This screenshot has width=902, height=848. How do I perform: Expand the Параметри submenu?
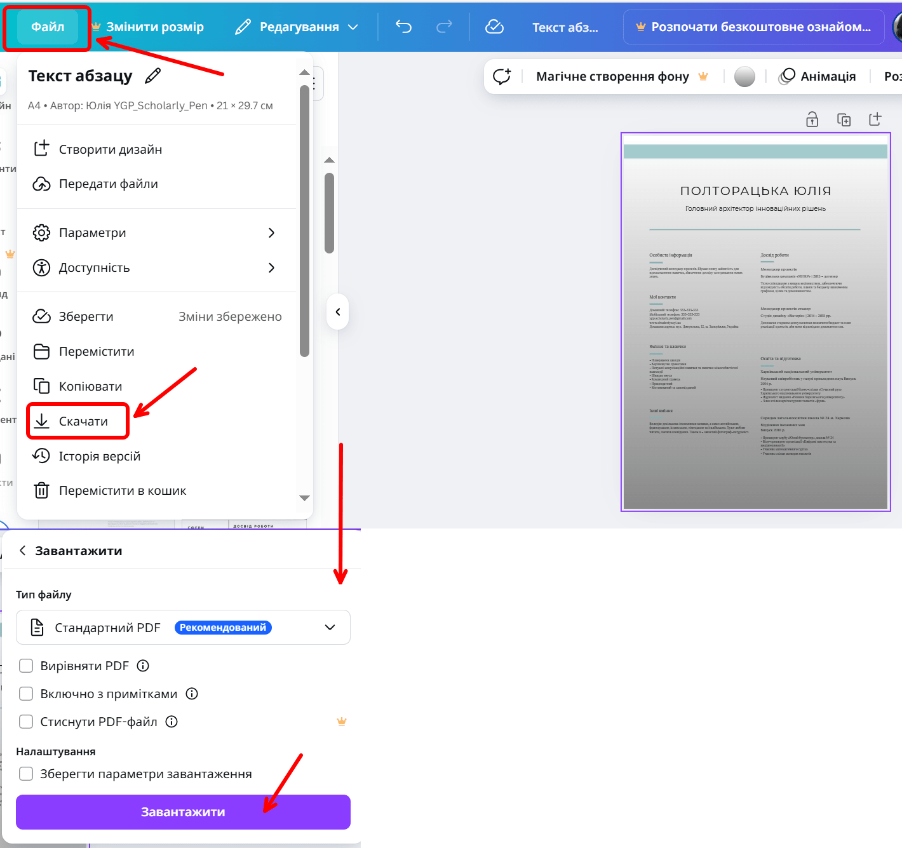click(x=156, y=233)
